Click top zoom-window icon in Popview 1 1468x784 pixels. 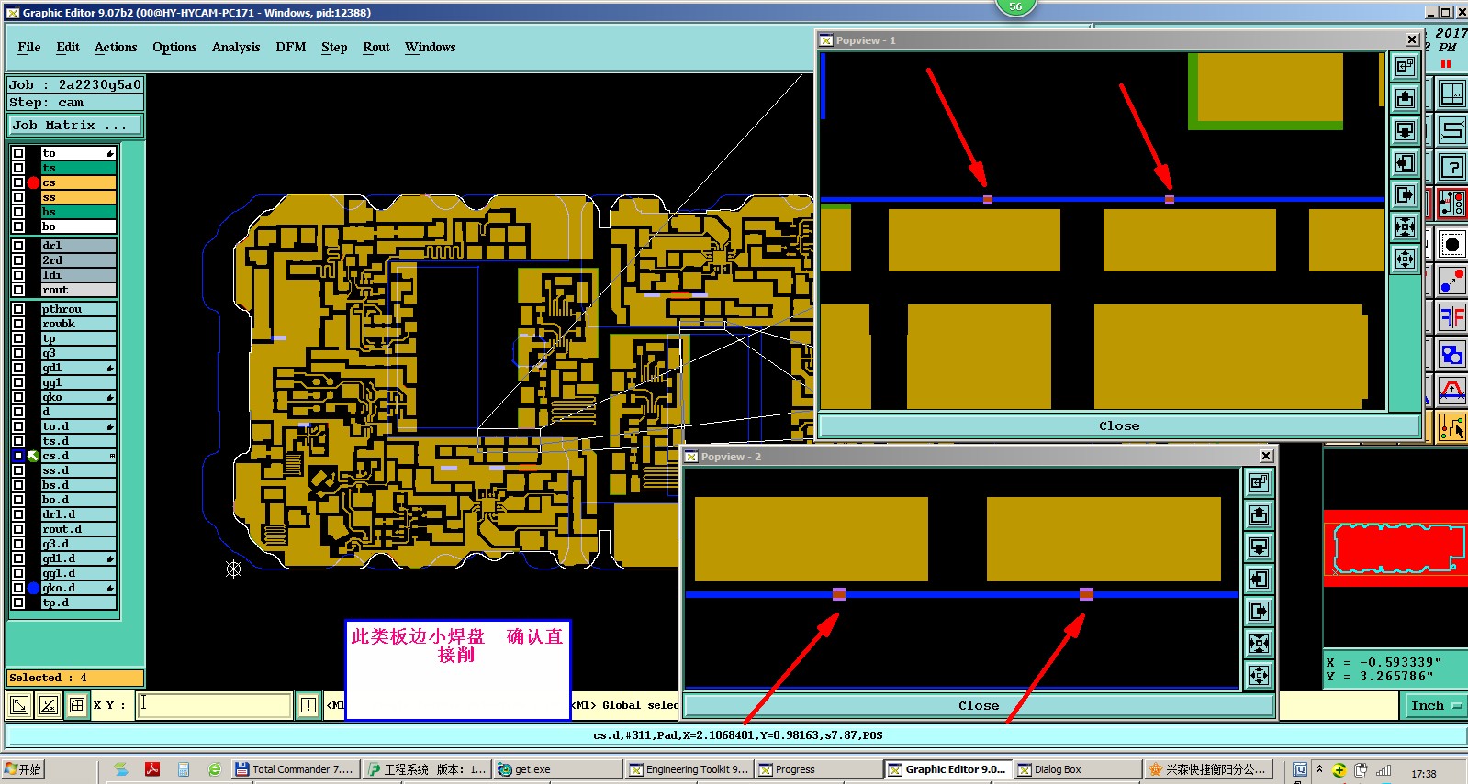pos(1405,67)
